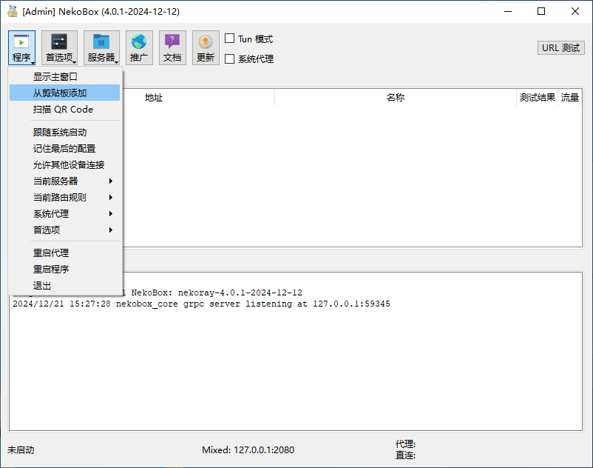Open the 程序 (Program) toolbar button
This screenshot has height=468, width=593.
(21, 47)
